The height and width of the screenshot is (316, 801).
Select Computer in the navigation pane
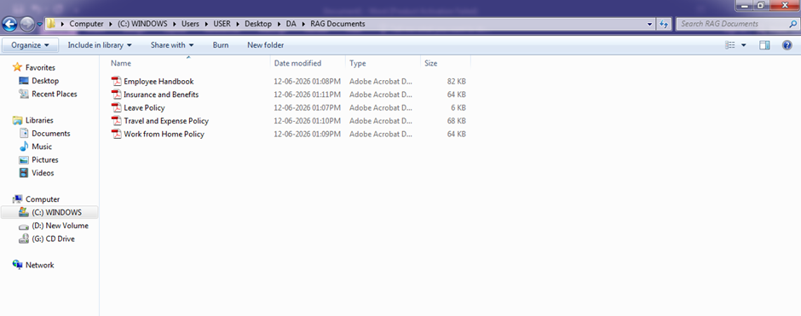[x=43, y=199]
